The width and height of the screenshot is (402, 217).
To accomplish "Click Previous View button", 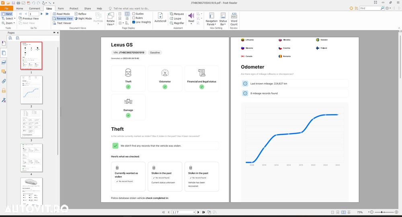I will (29, 18).
